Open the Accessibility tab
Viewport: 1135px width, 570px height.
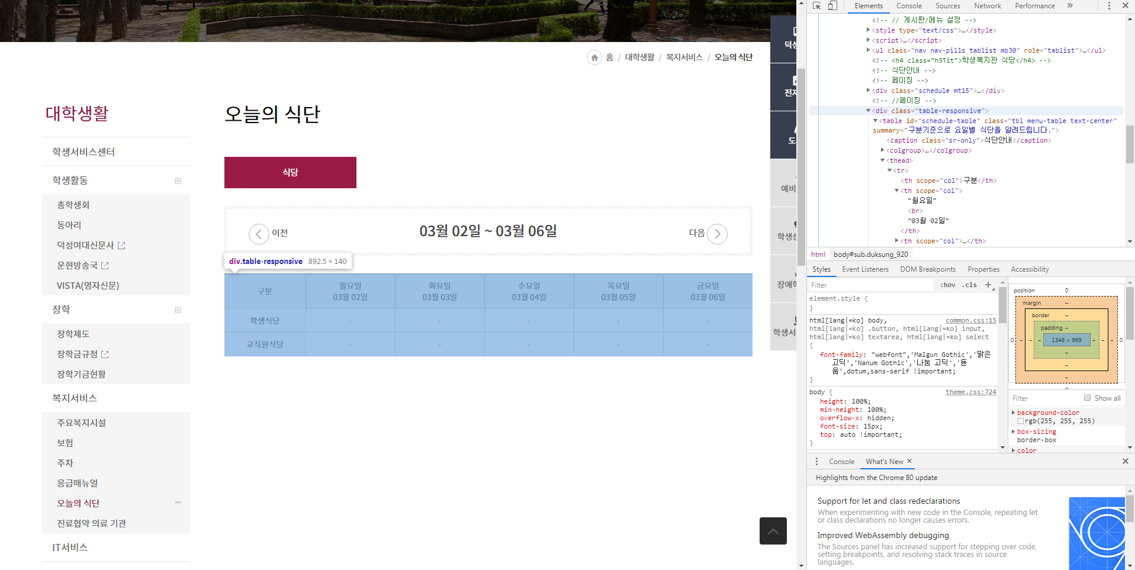tap(1030, 269)
